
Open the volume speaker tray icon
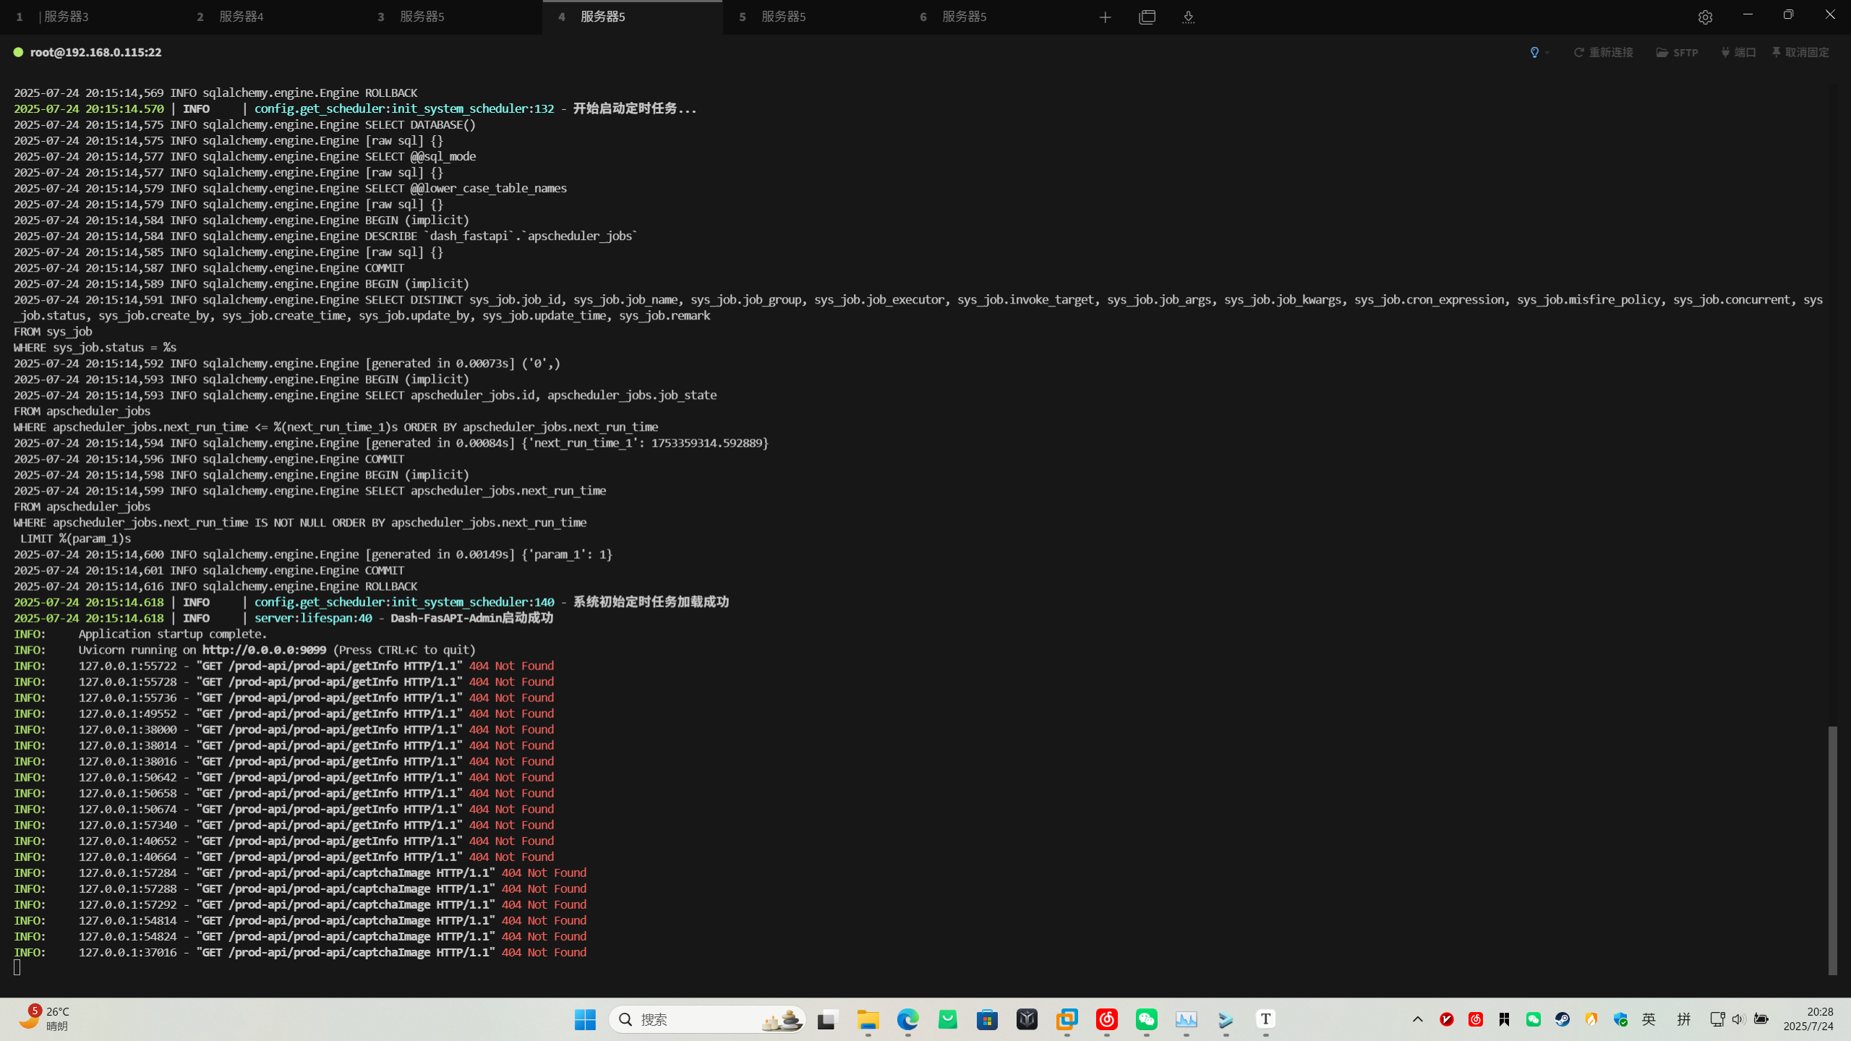coord(1738,1019)
